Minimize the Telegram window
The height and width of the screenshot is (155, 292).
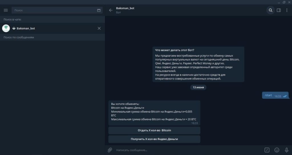click(x=279, y=2)
